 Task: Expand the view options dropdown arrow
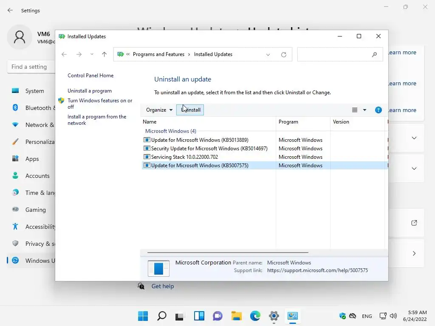coord(364,110)
